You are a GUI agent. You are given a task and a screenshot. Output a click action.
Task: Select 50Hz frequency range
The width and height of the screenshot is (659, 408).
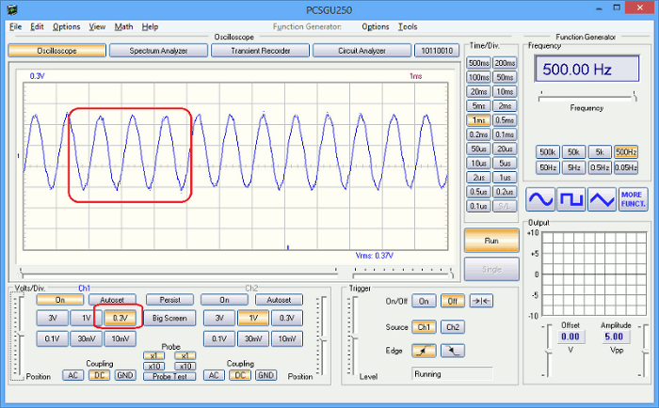click(548, 168)
